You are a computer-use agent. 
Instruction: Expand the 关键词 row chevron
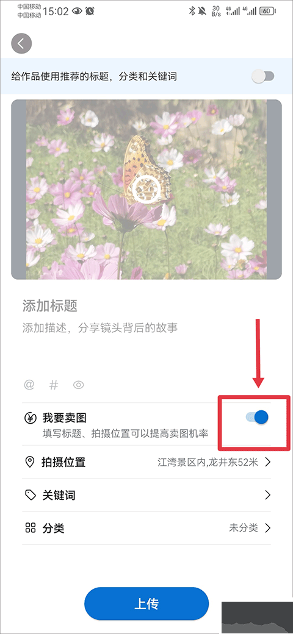coord(267,495)
